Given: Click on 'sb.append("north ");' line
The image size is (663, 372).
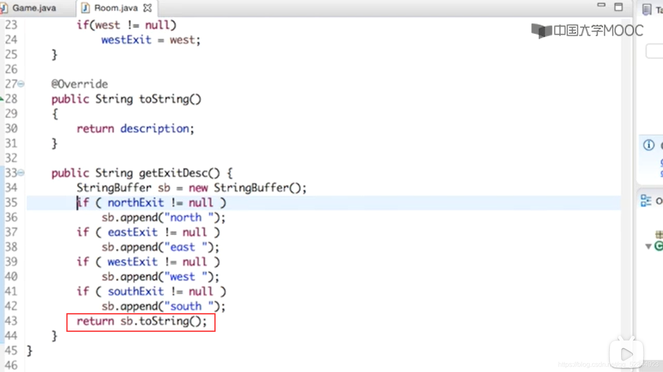Looking at the screenshot, I should click(164, 217).
